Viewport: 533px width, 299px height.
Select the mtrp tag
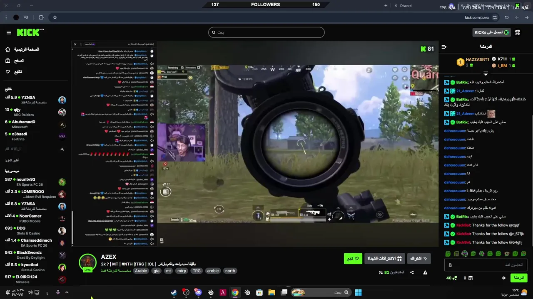click(182, 271)
